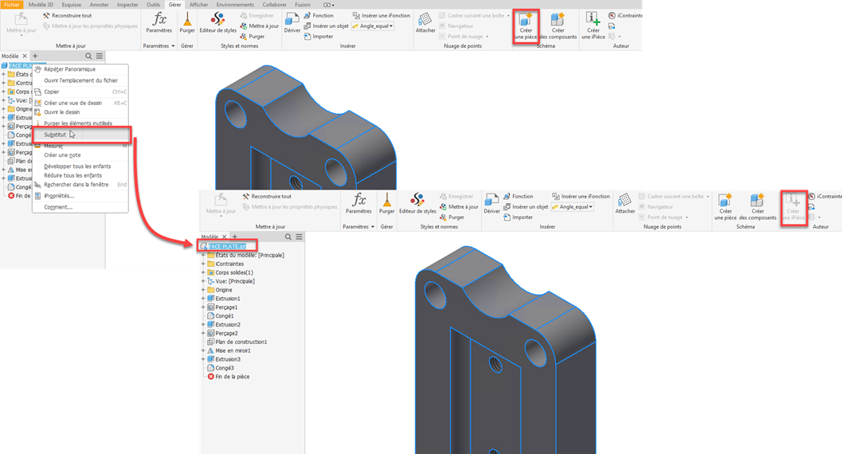Choose Ouvrir l'emplacement du fichier in the context menu
This screenshot has width=842, height=454.
point(80,80)
